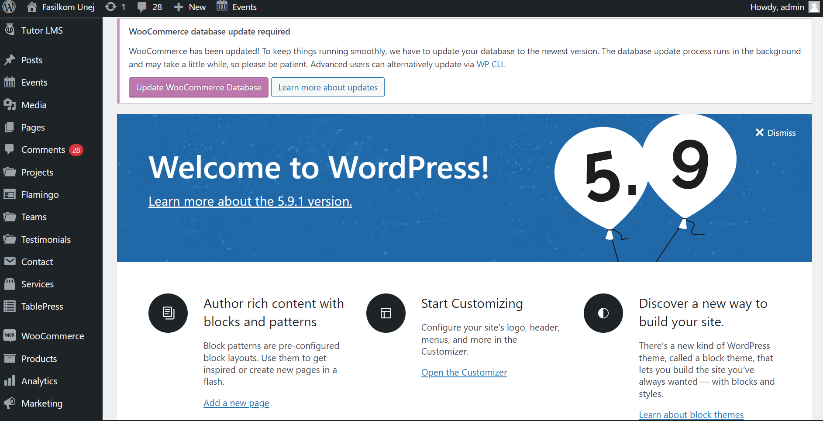The image size is (823, 421).
Task: Click the Teams folder icon
Action: pyautogui.click(x=10, y=217)
